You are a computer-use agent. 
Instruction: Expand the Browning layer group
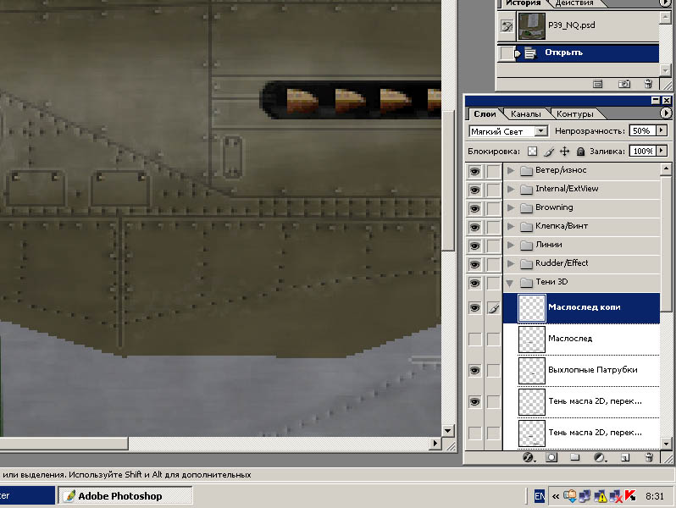511,207
